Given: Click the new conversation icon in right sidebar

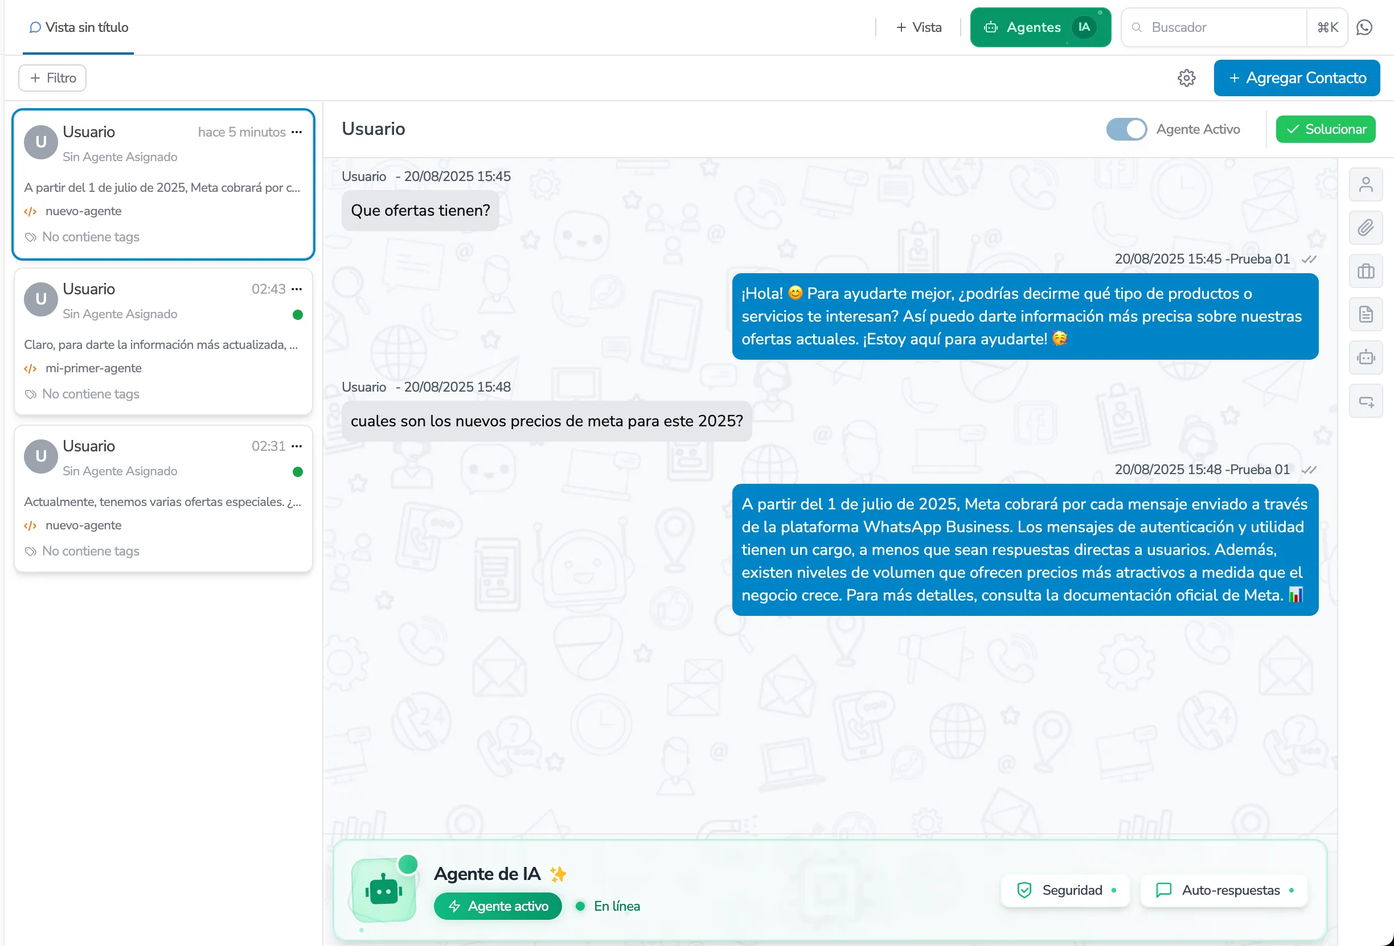Looking at the screenshot, I should (x=1367, y=401).
